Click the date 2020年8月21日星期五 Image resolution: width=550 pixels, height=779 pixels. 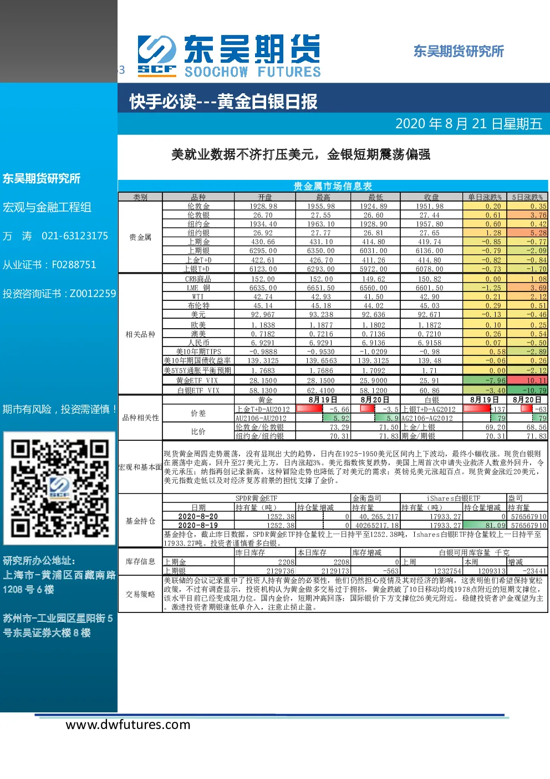(x=468, y=123)
